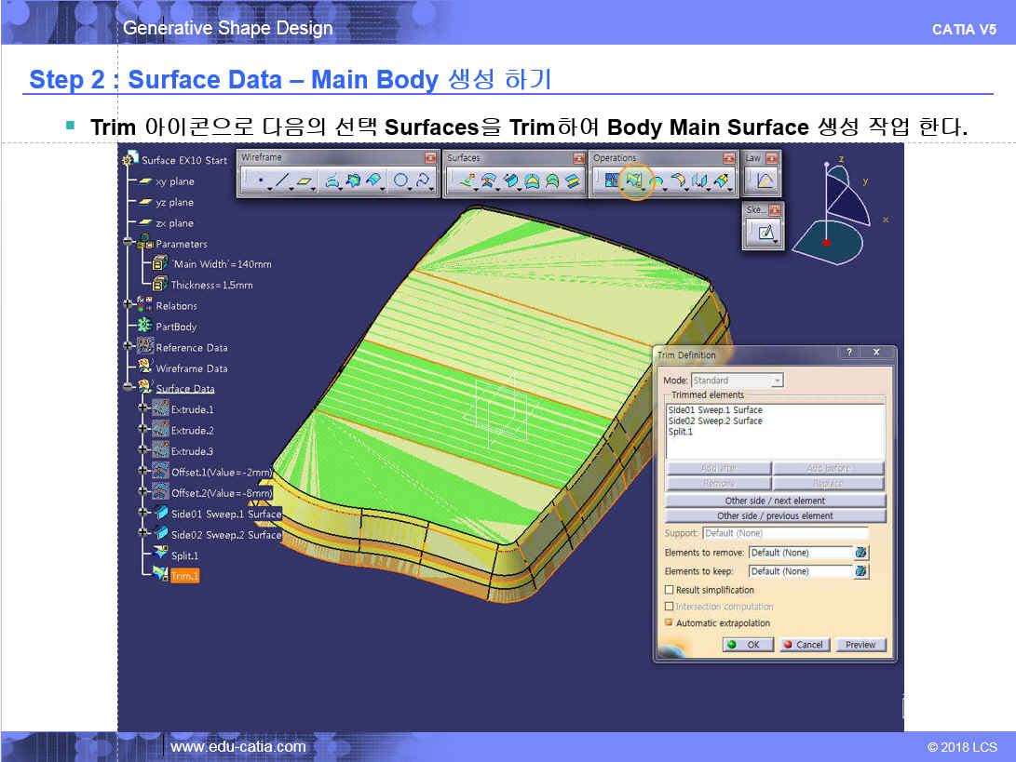Screen dimensions: 1016x762
Task: Select the Trim.1 item in the tree
Action: 183,576
